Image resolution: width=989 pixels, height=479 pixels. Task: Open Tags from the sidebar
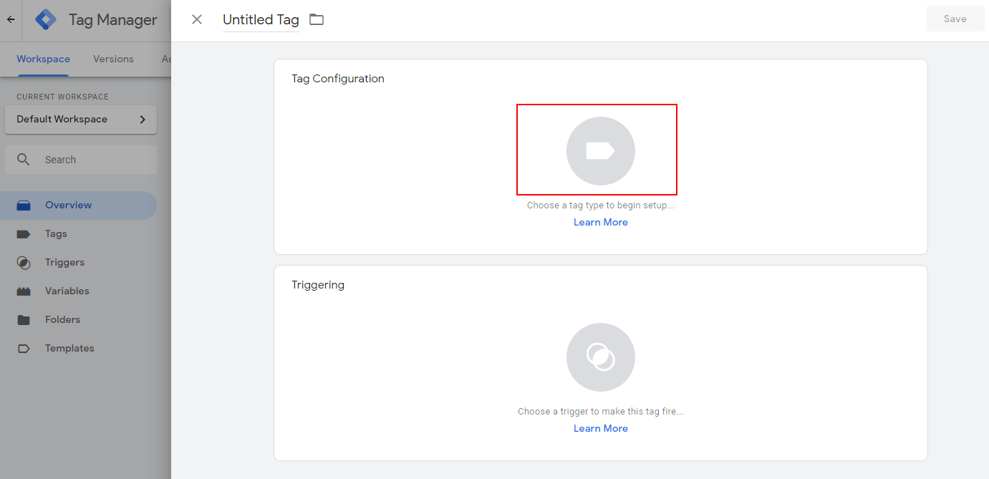click(x=56, y=233)
